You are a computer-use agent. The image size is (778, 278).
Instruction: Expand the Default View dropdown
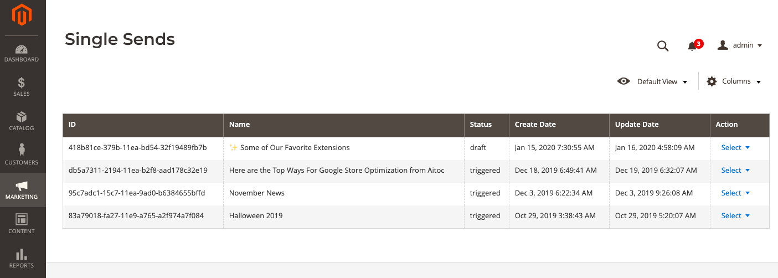(653, 81)
